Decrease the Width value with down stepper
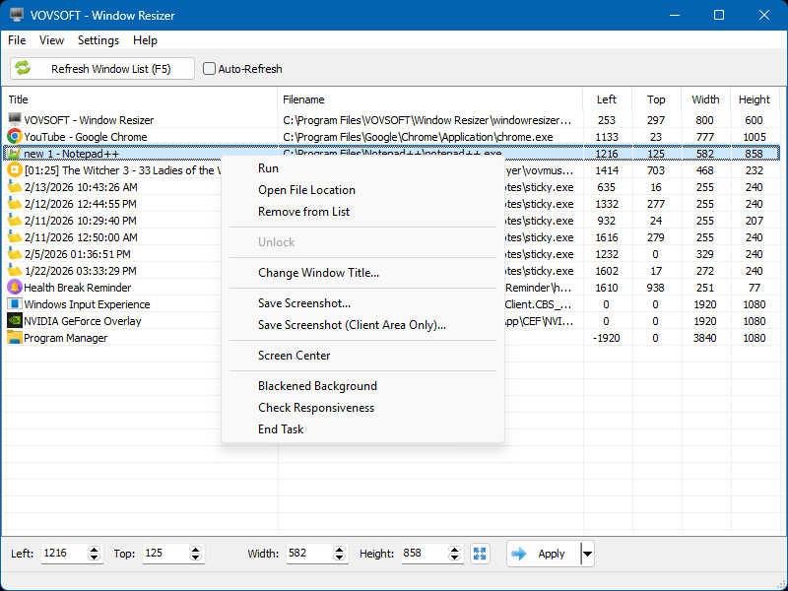The height and width of the screenshot is (591, 788). pos(341,558)
